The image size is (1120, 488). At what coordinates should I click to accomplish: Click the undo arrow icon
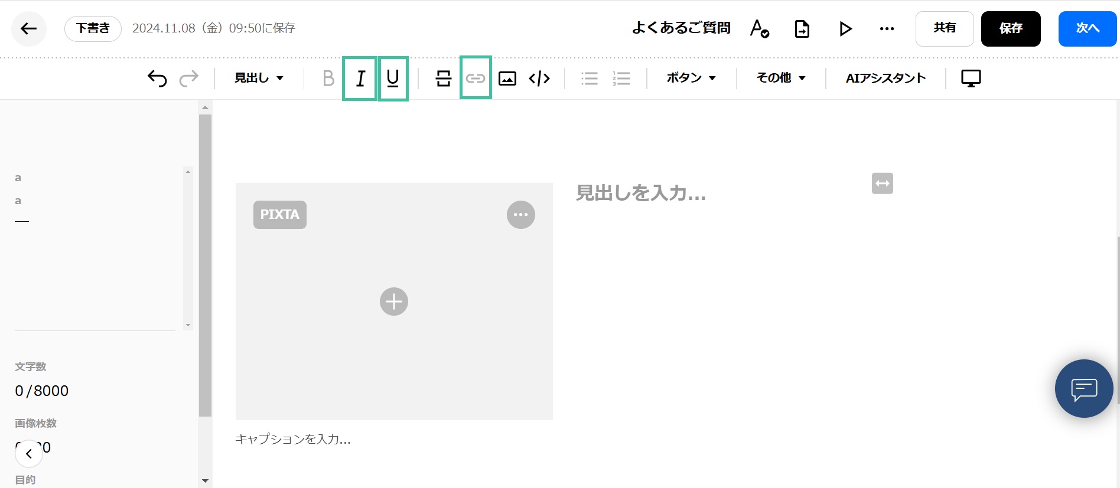157,78
